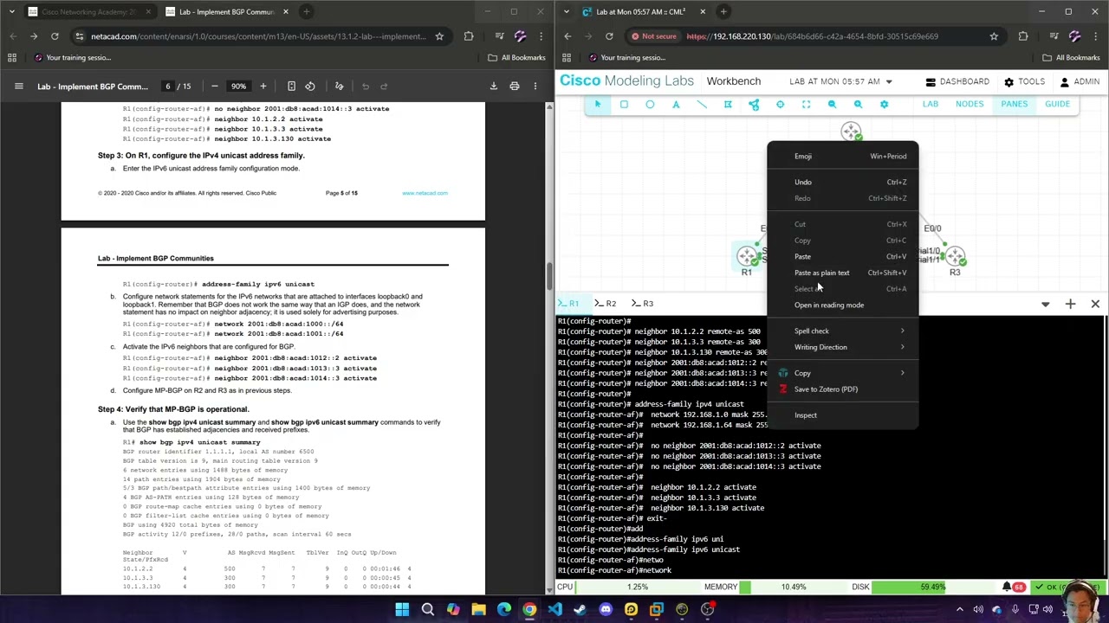Choose Inspect from the context menu

[843, 414]
